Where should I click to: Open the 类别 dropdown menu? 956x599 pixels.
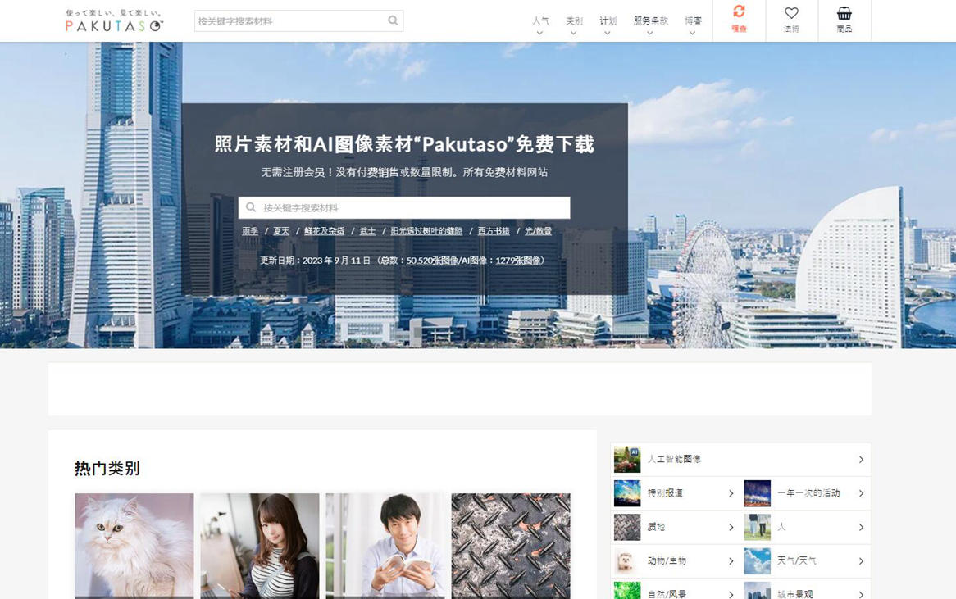tap(574, 25)
